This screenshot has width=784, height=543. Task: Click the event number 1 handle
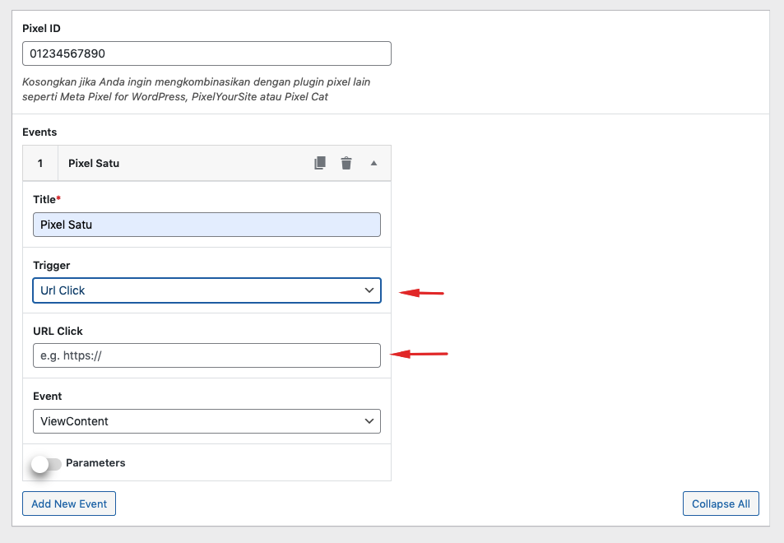pos(40,163)
